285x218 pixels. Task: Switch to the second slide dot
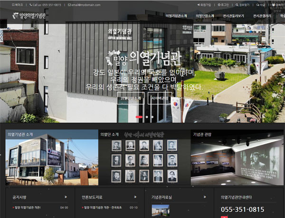146,117
